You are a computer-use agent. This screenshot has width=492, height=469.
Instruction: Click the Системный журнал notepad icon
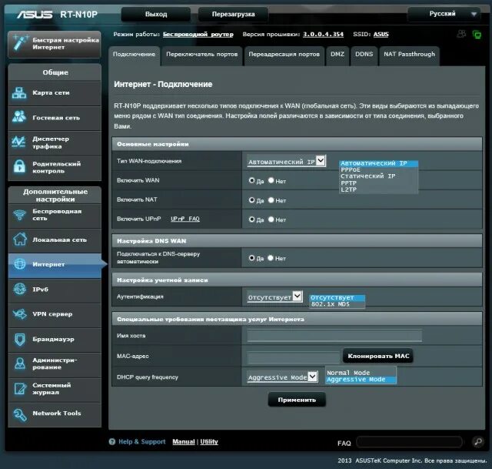click(20, 389)
